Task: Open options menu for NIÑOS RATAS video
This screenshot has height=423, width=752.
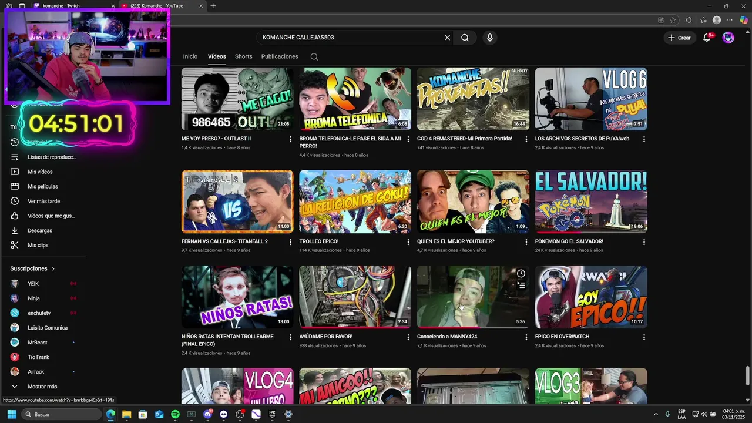Action: (x=290, y=337)
